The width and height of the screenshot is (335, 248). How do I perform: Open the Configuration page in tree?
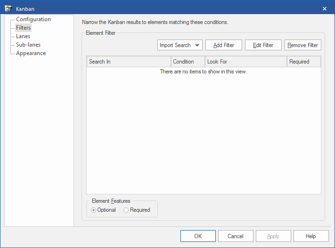(33, 19)
